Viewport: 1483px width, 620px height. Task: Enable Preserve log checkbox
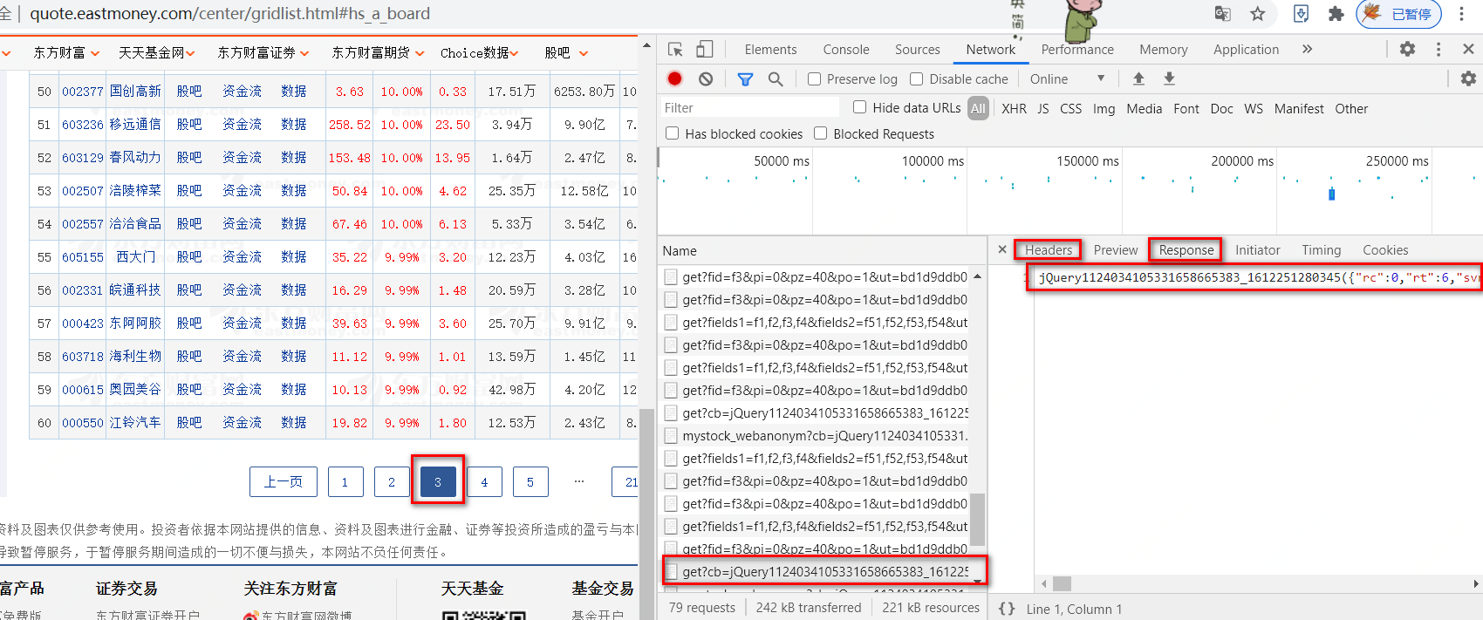[814, 79]
